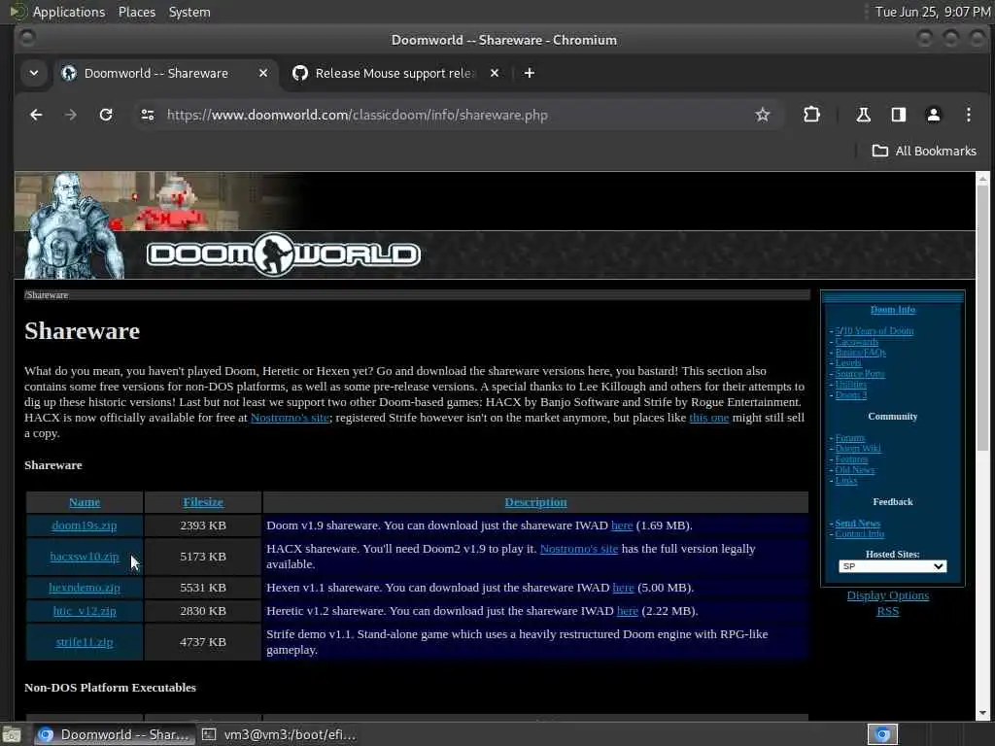995x746 pixels.
Task: Open Old News sidebar link
Action: pyautogui.click(x=855, y=470)
